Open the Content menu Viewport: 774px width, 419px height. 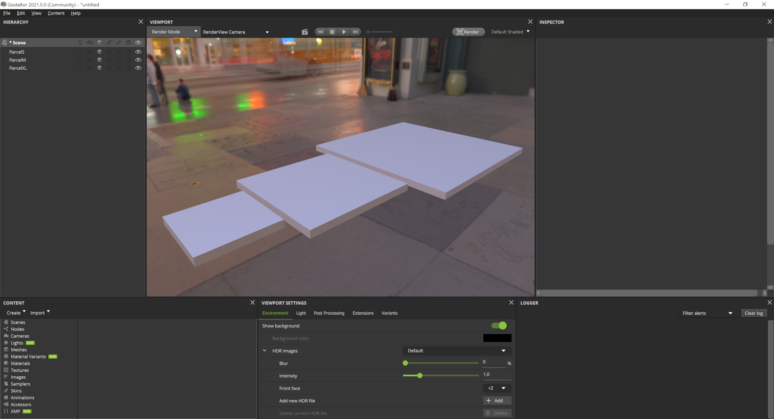(x=56, y=13)
